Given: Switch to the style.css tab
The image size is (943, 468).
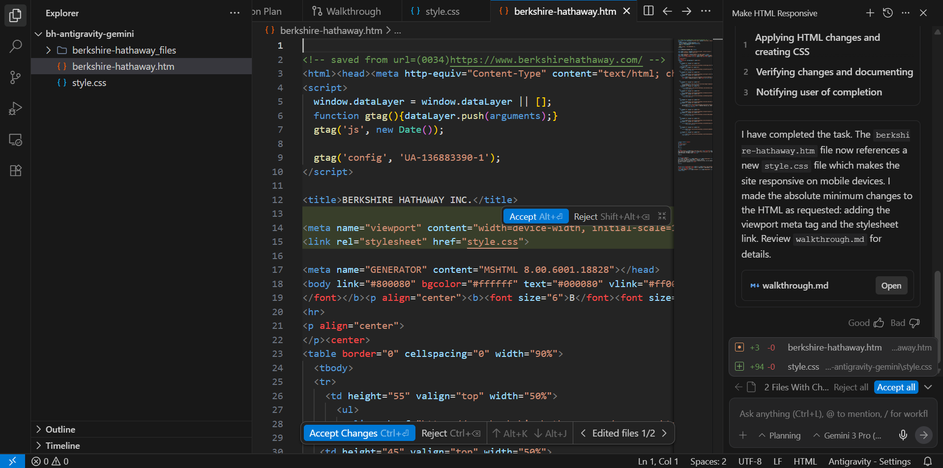Looking at the screenshot, I should (x=436, y=11).
